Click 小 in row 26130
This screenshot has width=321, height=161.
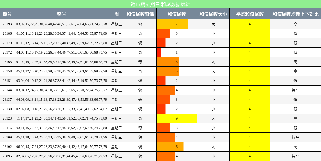213,109
